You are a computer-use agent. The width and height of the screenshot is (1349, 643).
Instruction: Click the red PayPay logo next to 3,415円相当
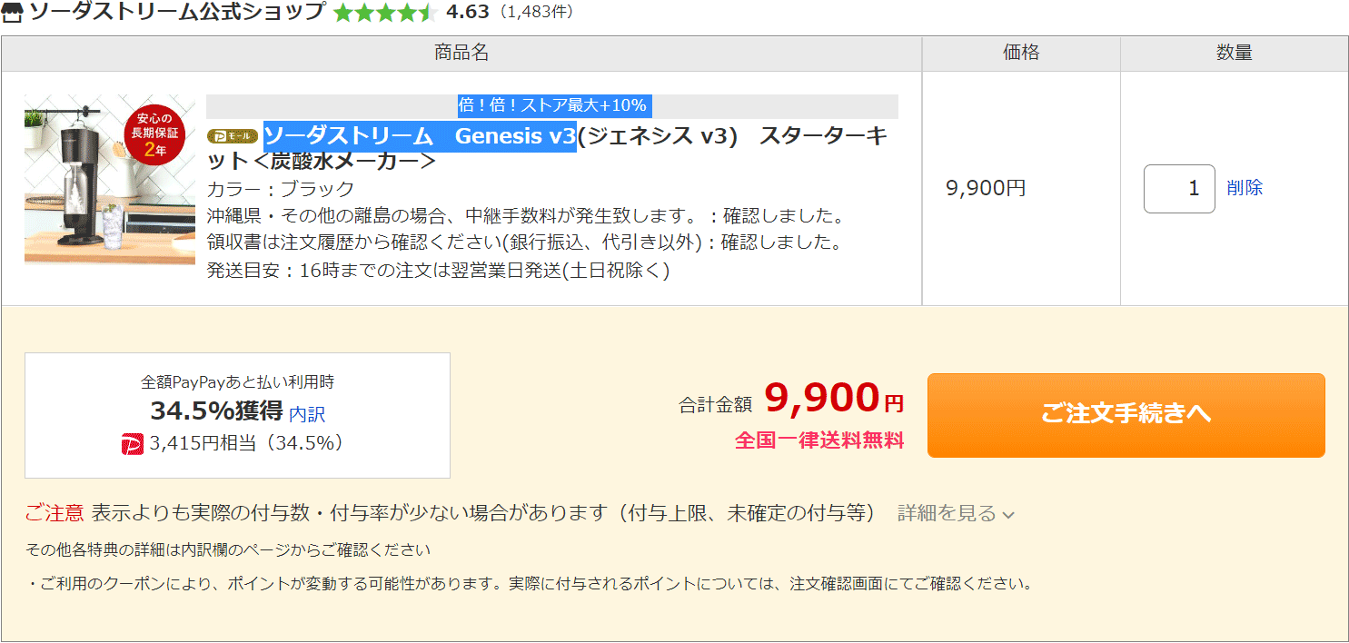click(133, 443)
